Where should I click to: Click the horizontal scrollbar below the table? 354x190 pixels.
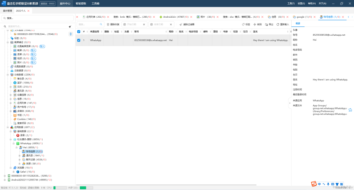(x=167, y=185)
